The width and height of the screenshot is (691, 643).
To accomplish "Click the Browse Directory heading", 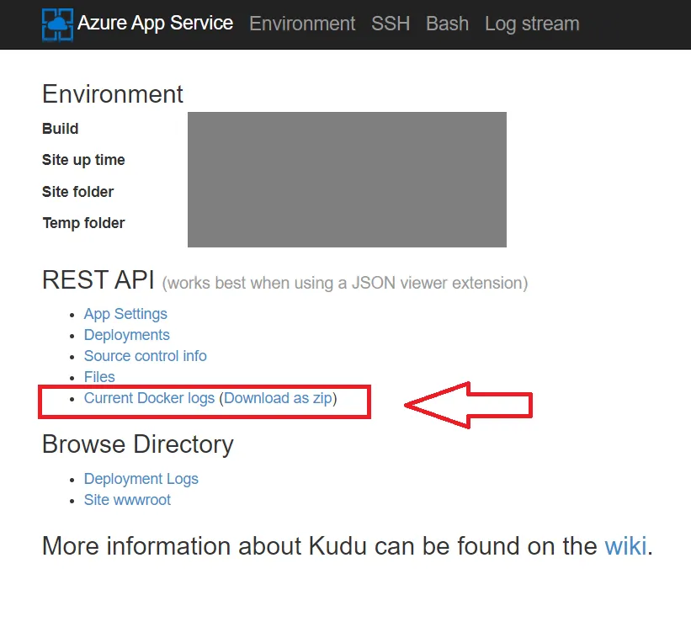I will click(138, 444).
